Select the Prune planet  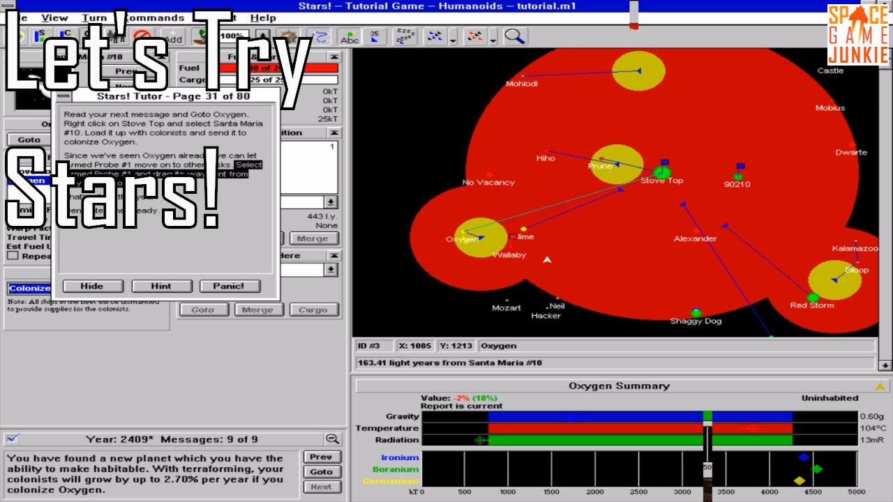[x=601, y=159]
